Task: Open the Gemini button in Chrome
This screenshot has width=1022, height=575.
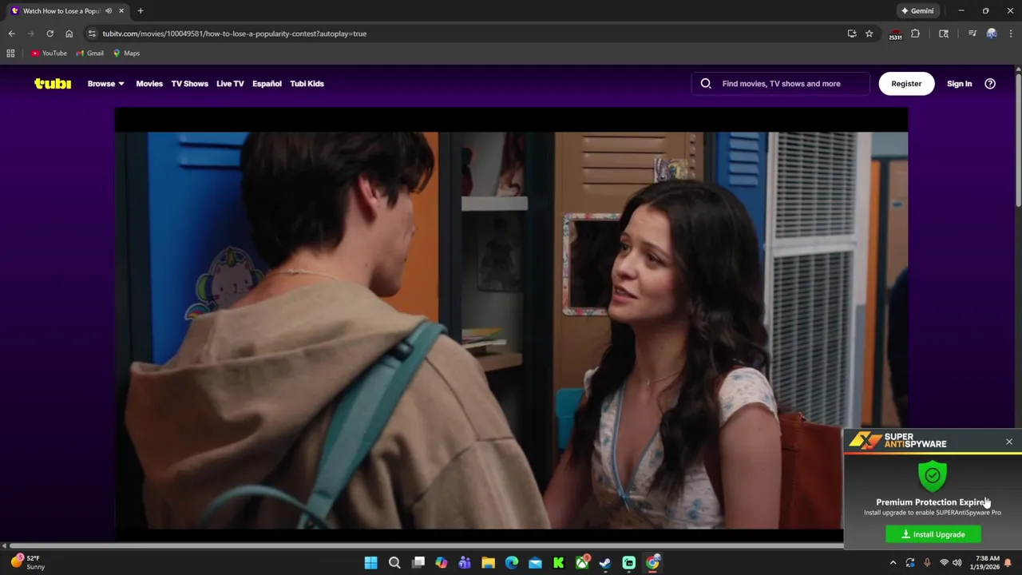Action: 917,11
